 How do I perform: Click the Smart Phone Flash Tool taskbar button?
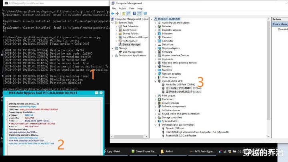144,151
